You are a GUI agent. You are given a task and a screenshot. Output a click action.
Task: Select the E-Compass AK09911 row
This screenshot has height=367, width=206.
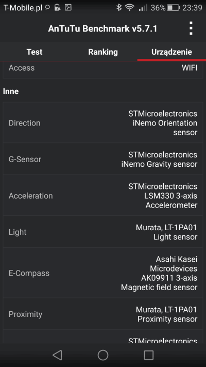(x=103, y=273)
